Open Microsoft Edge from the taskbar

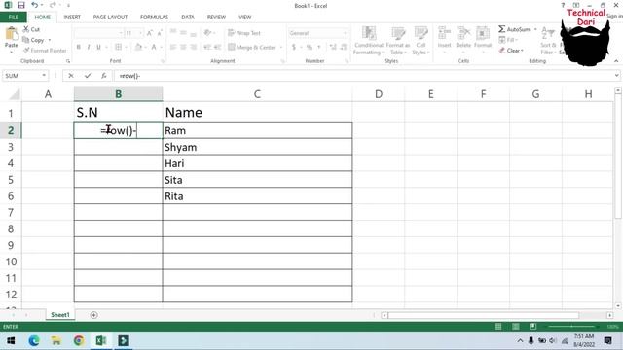coord(34,340)
